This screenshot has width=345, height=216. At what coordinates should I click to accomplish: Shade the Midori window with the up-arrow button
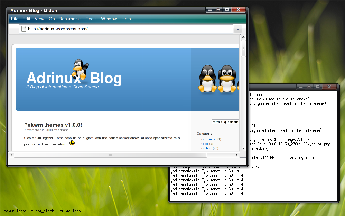(x=218, y=9)
